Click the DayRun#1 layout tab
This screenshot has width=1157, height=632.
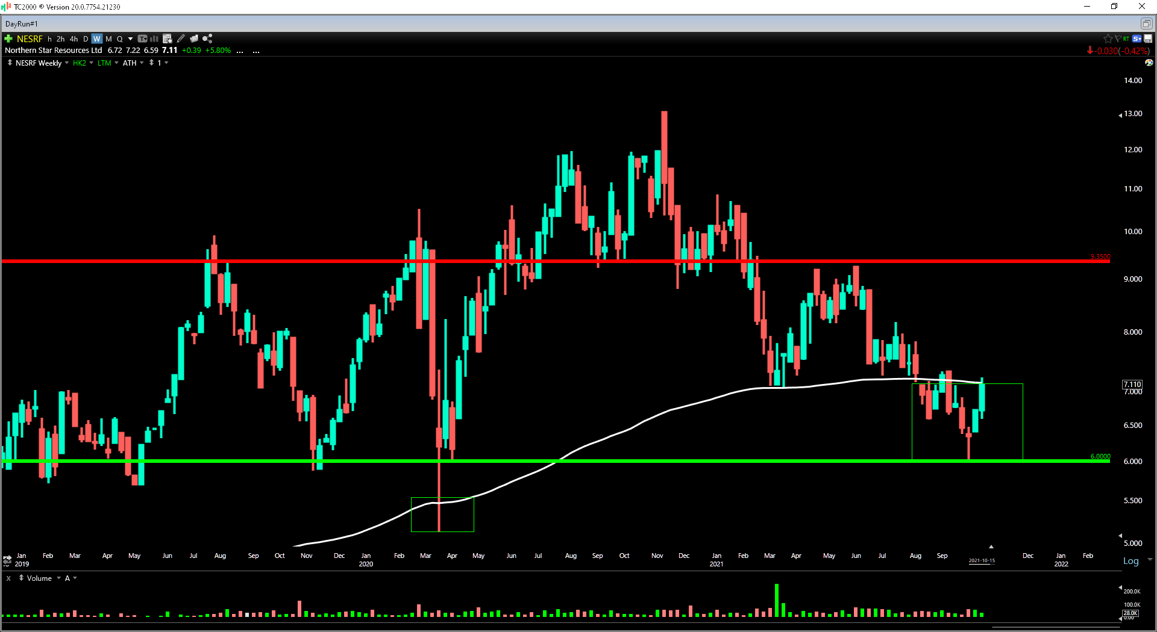click(x=22, y=24)
